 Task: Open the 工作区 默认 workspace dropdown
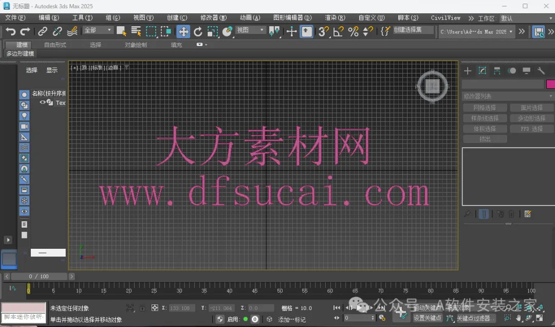pos(527,18)
